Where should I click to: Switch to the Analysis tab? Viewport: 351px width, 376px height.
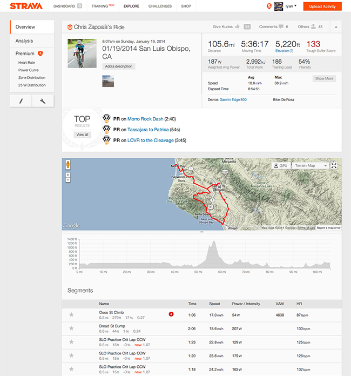[24, 41]
